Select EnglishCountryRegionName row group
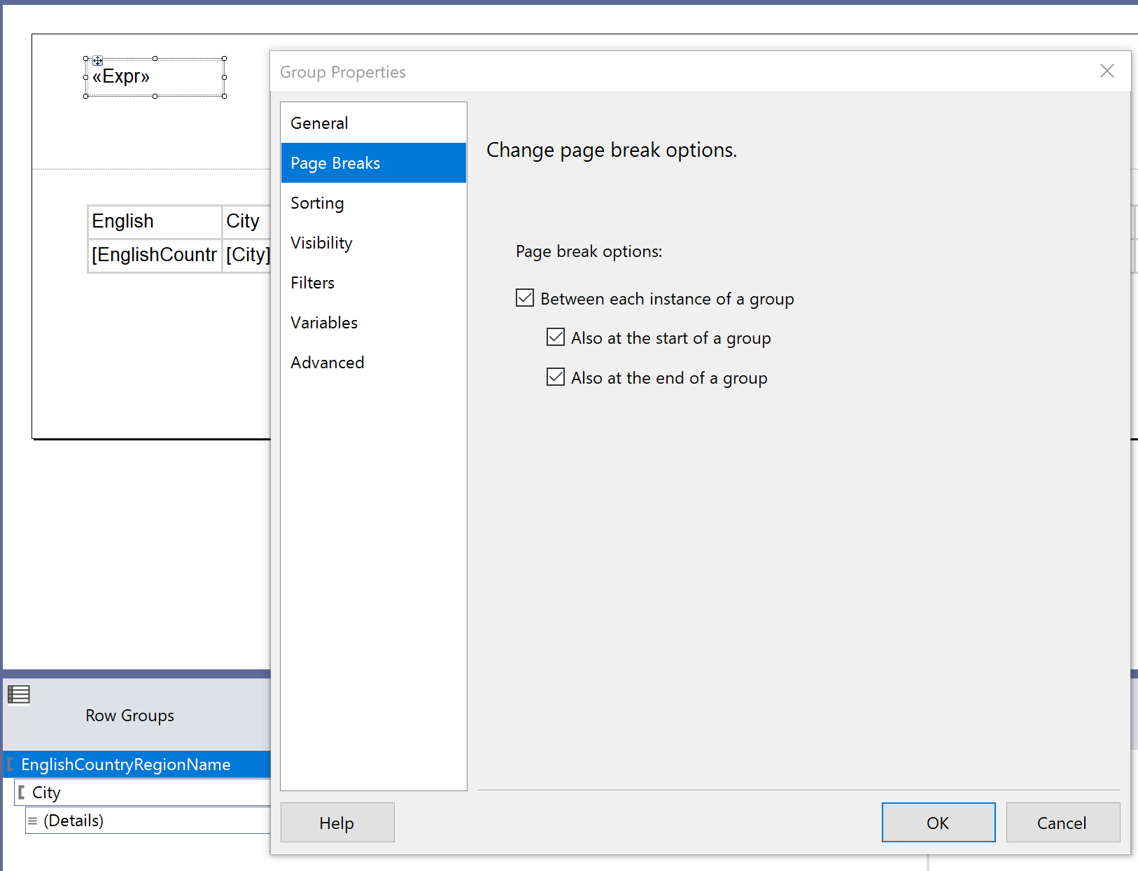 [x=137, y=765]
